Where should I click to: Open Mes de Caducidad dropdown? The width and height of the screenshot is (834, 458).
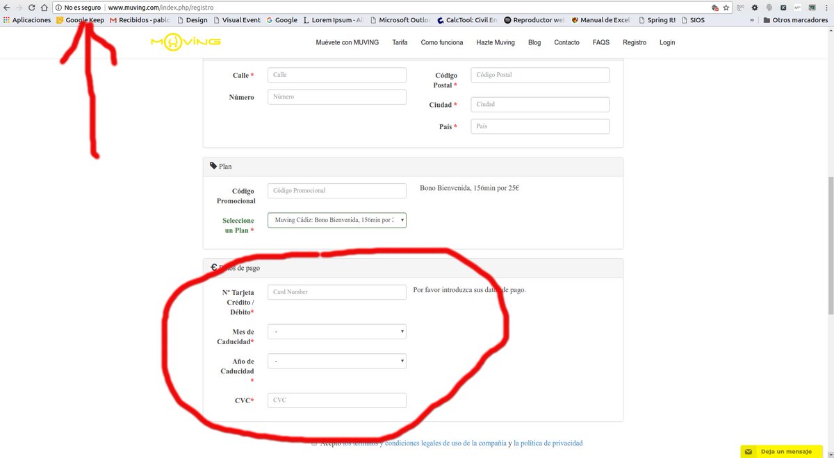pyautogui.click(x=337, y=332)
